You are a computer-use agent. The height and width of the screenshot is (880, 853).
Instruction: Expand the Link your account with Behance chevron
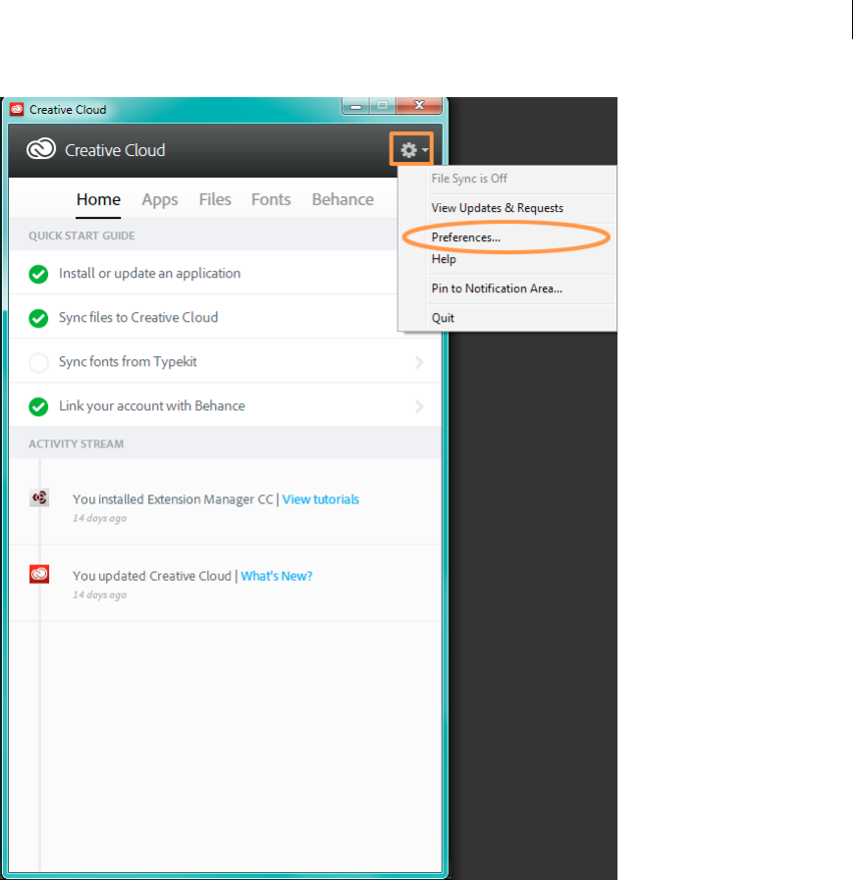419,406
